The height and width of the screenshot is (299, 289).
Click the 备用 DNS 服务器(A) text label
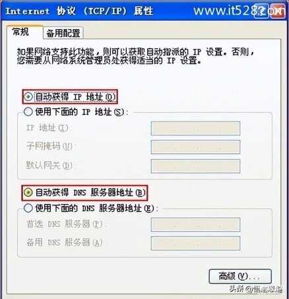coord(64,243)
